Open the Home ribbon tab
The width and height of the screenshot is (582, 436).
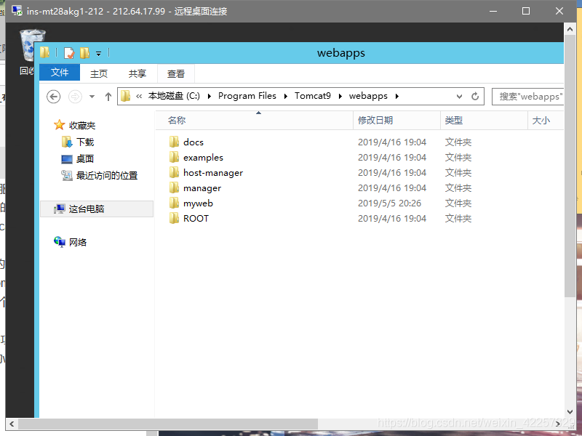pyautogui.click(x=99, y=73)
